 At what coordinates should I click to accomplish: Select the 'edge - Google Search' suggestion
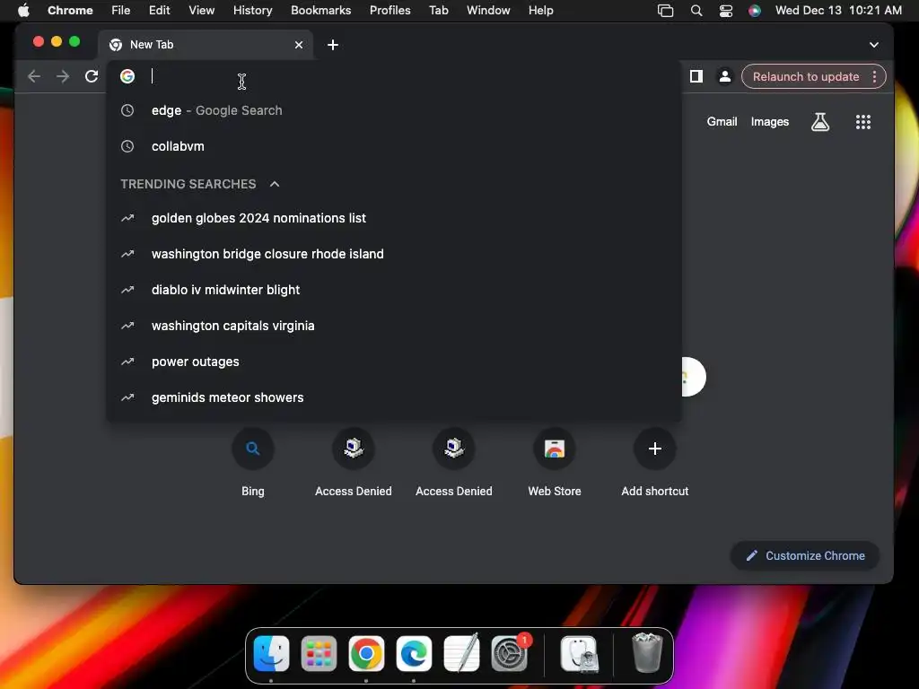pyautogui.click(x=394, y=110)
